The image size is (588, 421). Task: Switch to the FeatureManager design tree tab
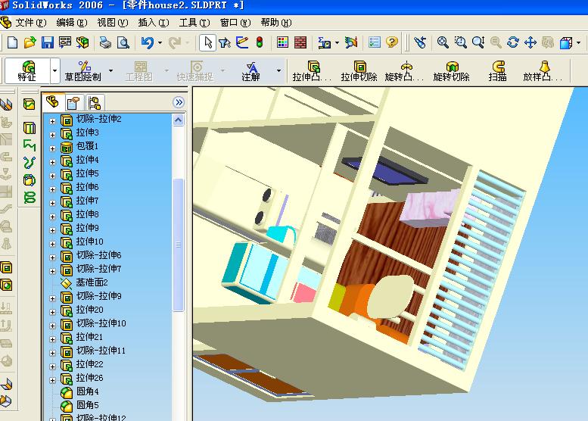(x=53, y=102)
